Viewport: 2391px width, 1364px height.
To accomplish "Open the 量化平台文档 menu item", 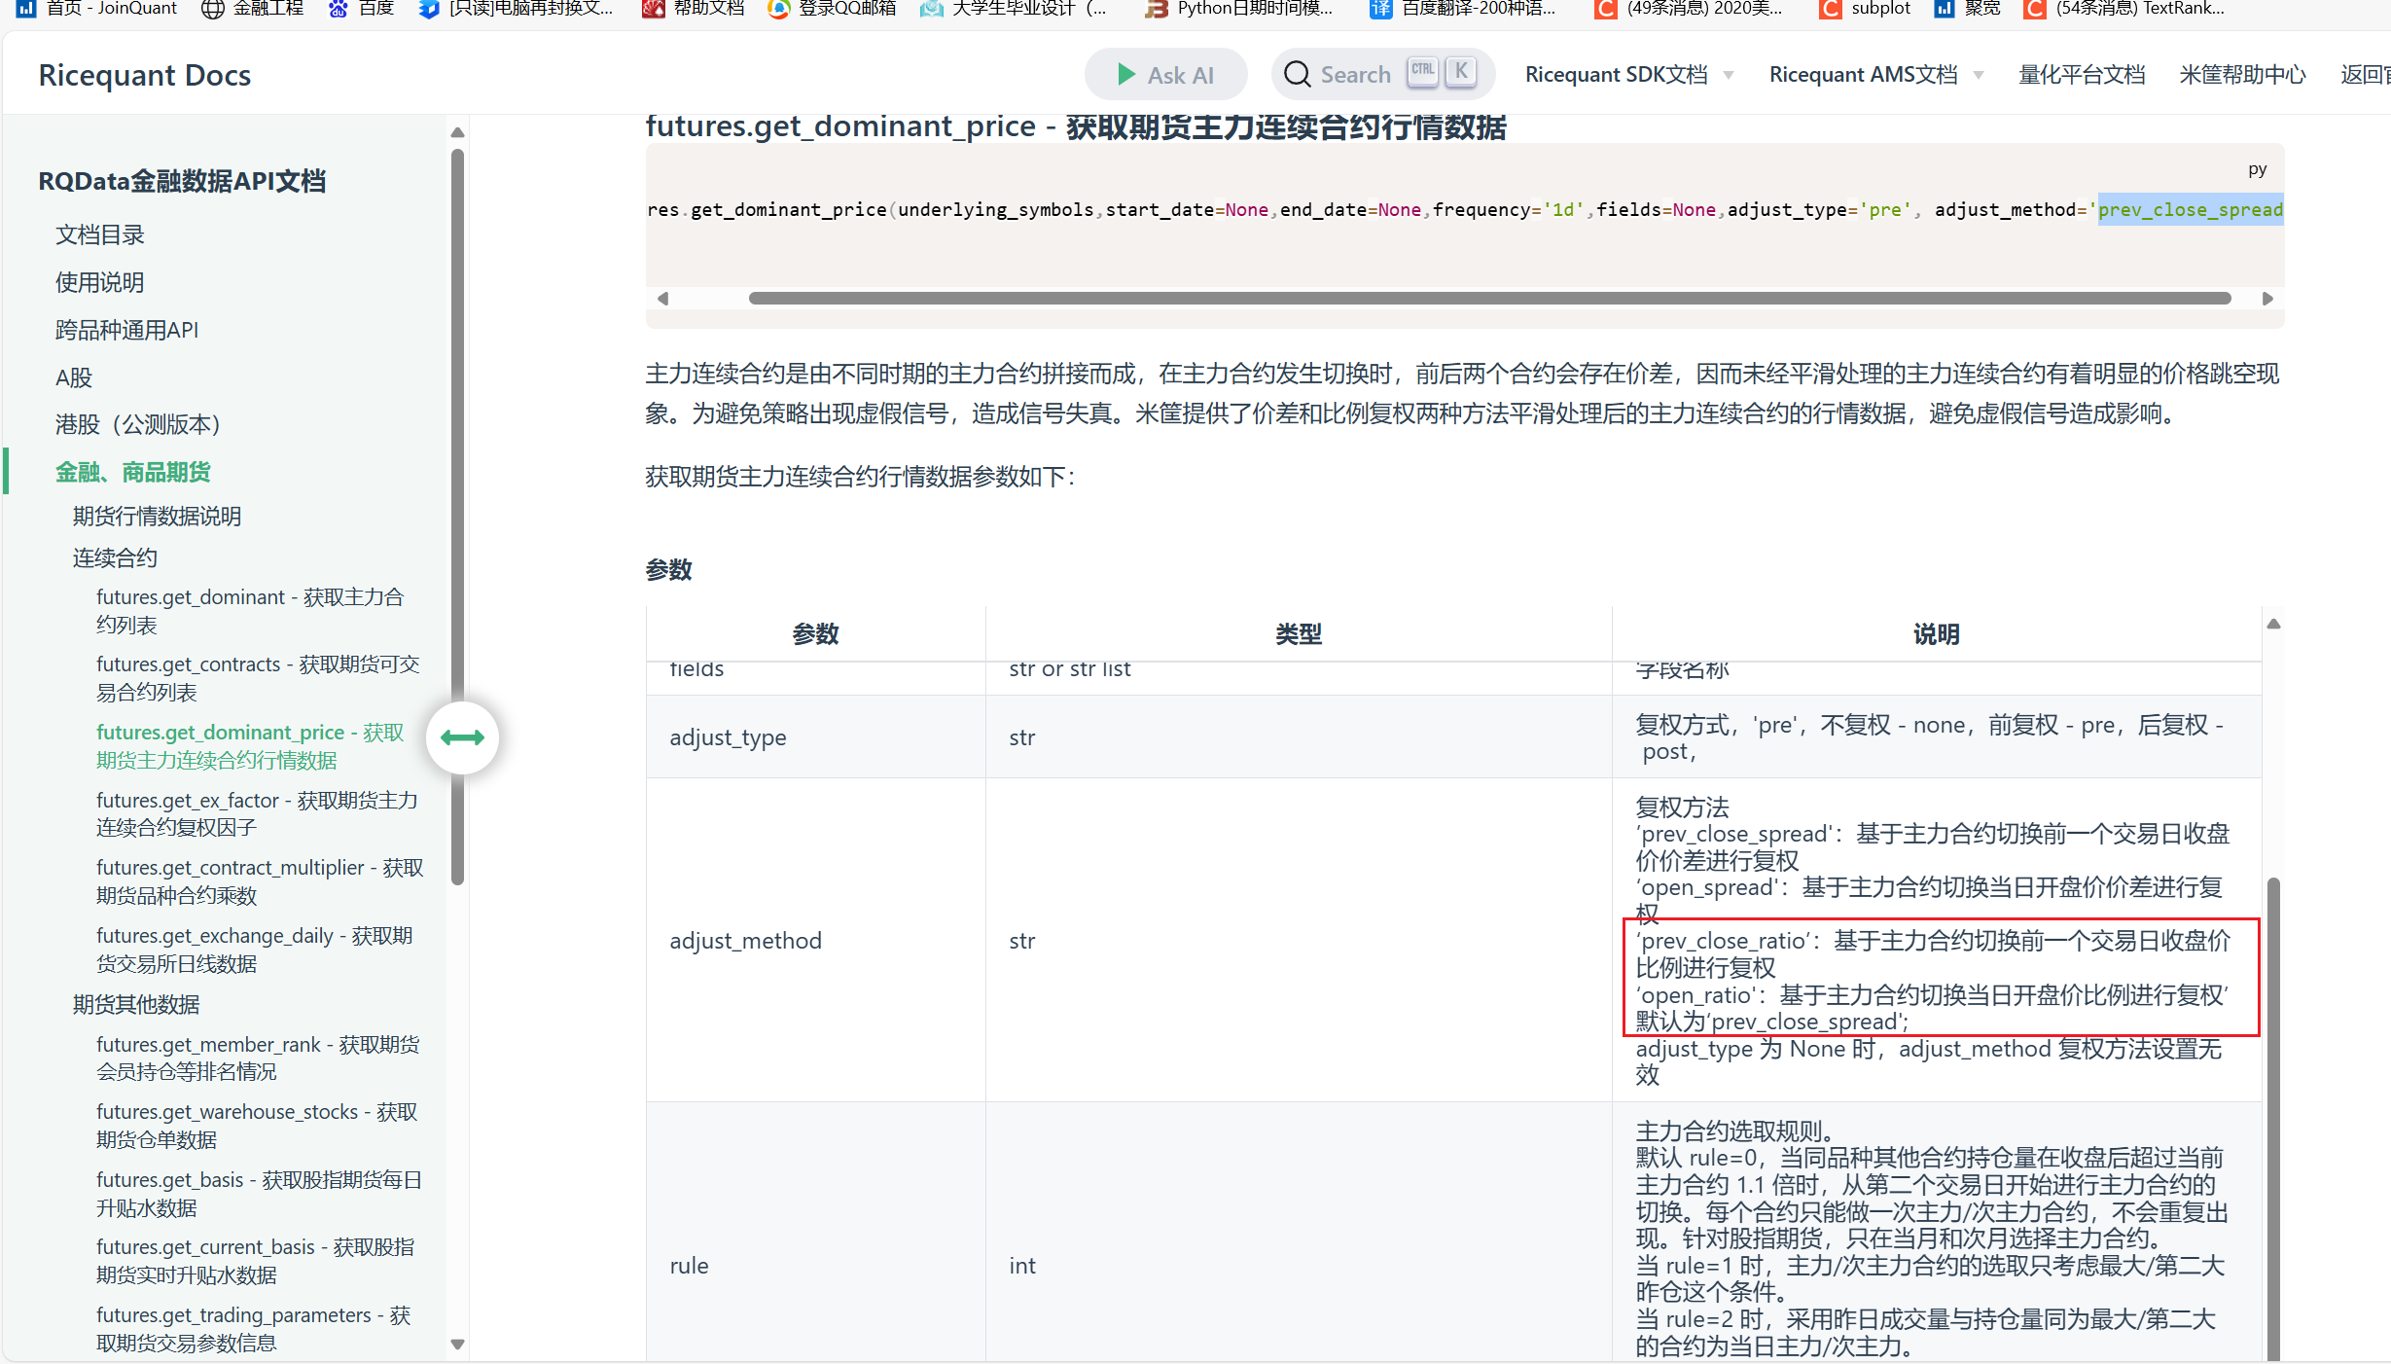I will 2081,75.
